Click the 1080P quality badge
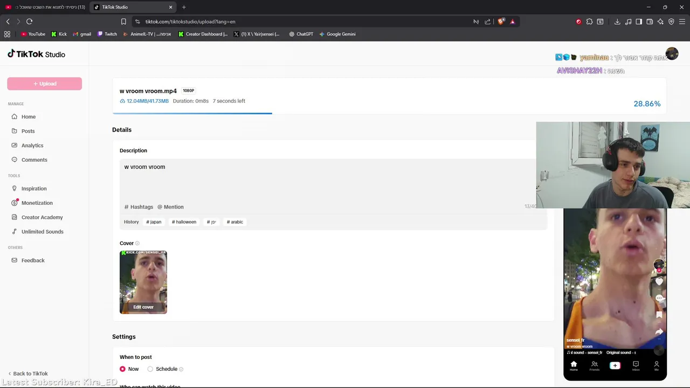The height and width of the screenshot is (388, 690). coord(188,91)
